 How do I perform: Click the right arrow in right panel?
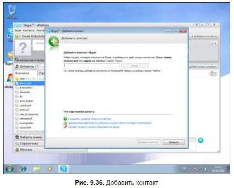pyautogui.click(x=215, y=43)
